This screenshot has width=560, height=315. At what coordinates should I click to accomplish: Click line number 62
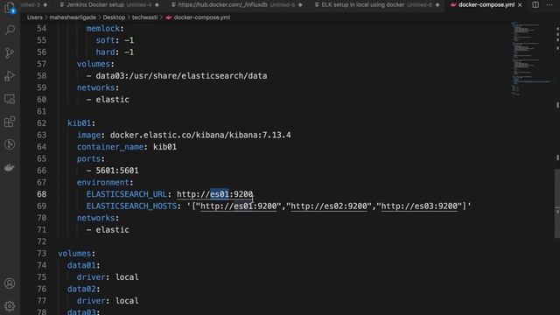coord(42,123)
